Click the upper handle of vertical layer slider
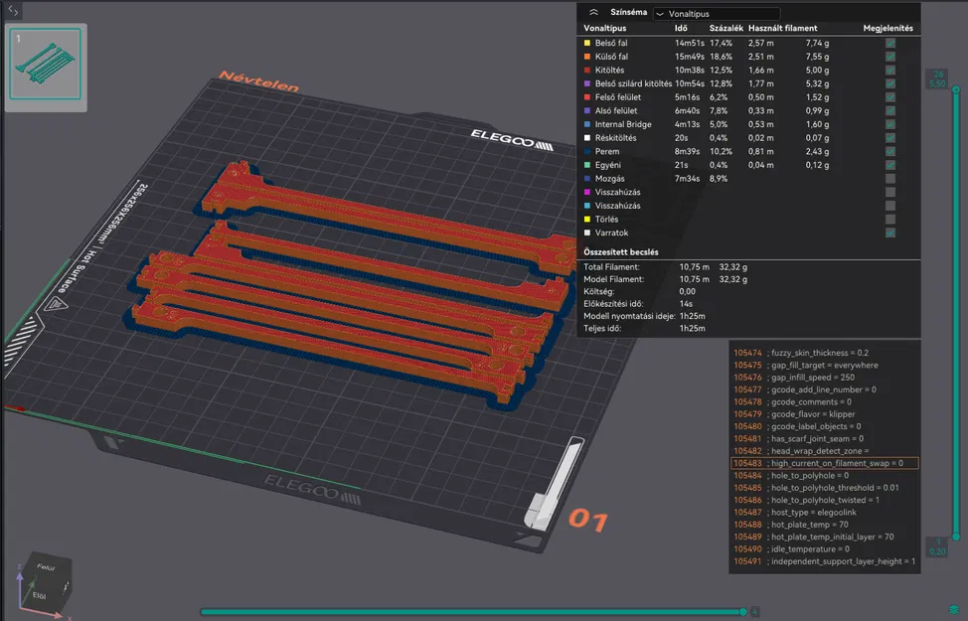Image resolution: width=968 pixels, height=621 pixels. coord(956,89)
